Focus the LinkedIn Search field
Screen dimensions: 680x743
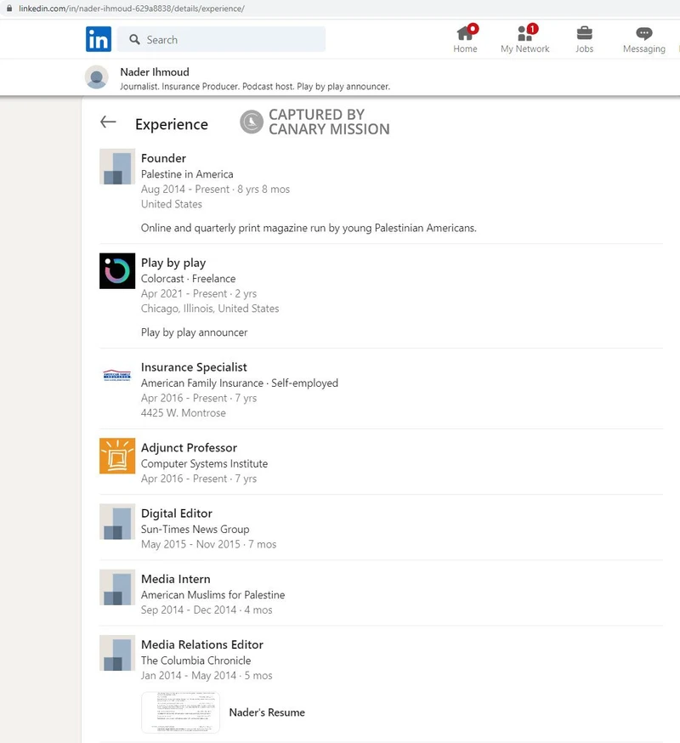221,39
